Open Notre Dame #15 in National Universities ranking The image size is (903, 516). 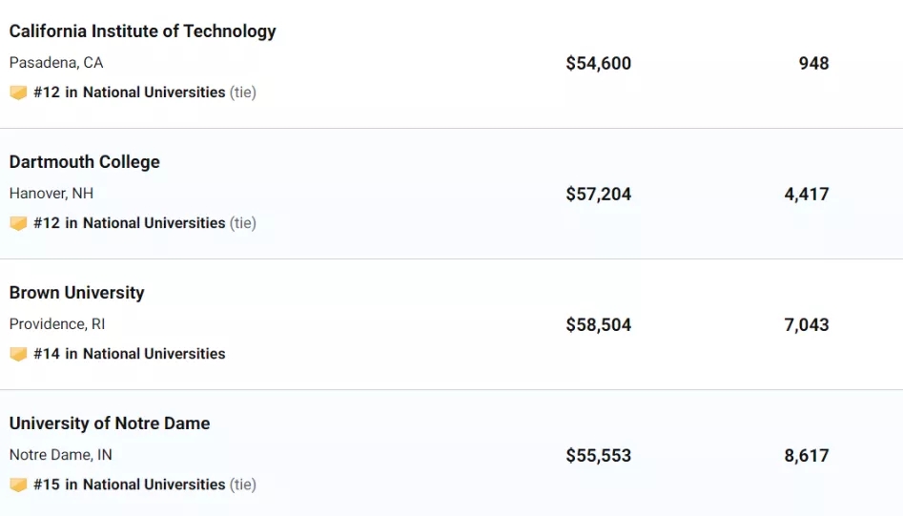130,485
